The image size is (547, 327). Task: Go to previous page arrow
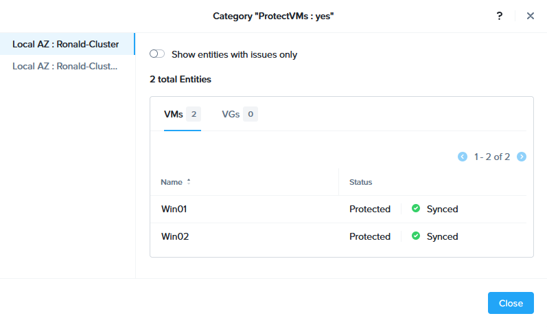click(463, 157)
